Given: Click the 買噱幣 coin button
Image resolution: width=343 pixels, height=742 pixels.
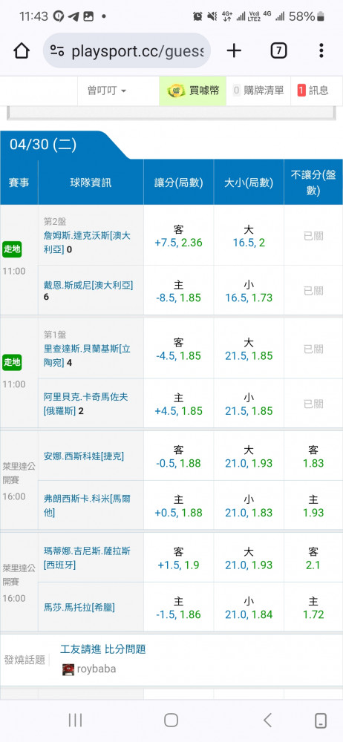Looking at the screenshot, I should (x=193, y=91).
